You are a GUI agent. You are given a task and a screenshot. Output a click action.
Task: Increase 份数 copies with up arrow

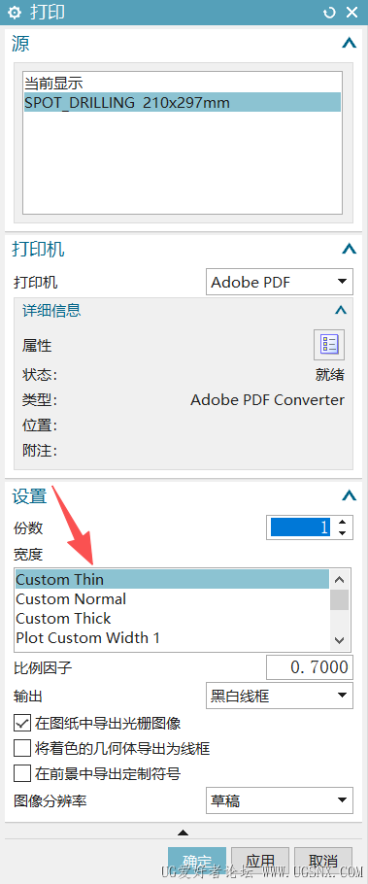(x=342, y=522)
